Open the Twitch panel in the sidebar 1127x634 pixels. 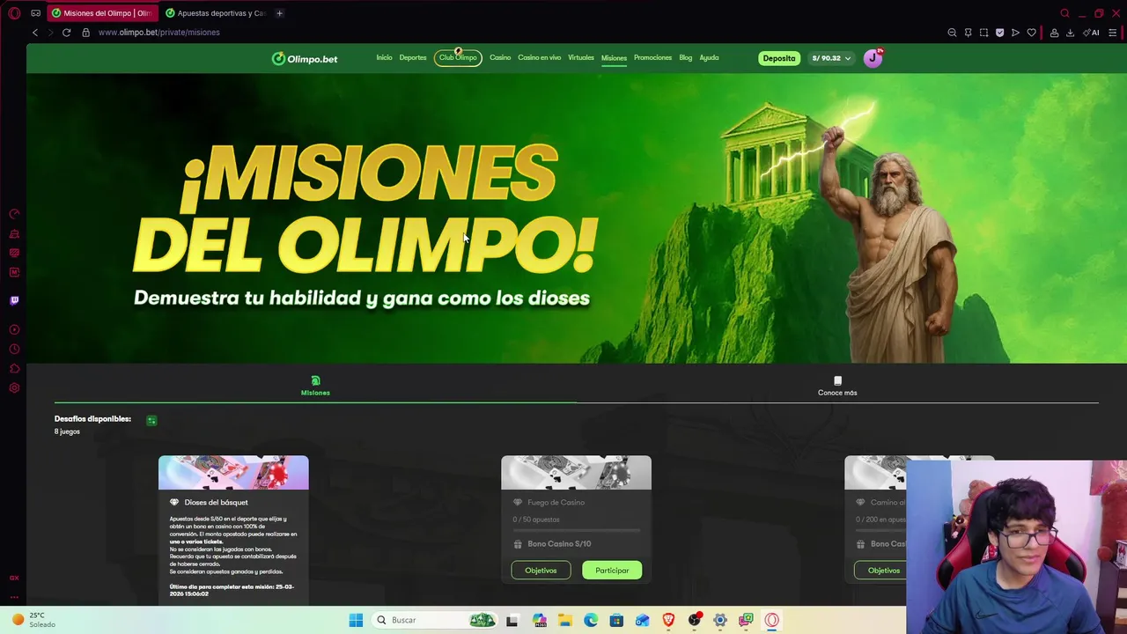pos(14,300)
